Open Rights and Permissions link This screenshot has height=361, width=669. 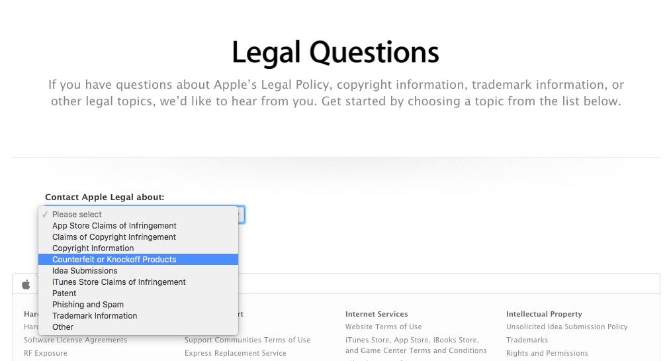547,353
